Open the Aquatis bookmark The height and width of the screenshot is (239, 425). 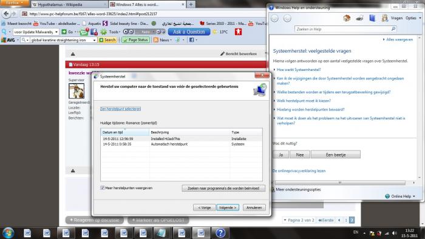pos(91,24)
